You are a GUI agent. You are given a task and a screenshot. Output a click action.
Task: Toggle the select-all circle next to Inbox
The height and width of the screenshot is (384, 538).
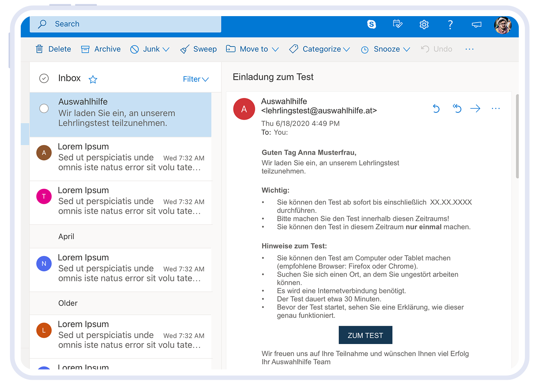(44, 79)
